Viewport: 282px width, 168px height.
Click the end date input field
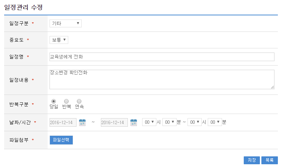114,122
